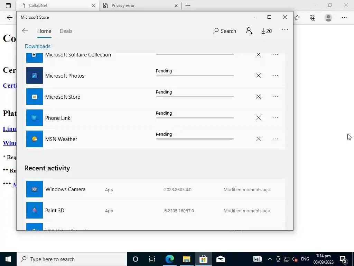354x266 pixels.
Task: Click the Microsoft Photos app icon
Action: [35, 76]
